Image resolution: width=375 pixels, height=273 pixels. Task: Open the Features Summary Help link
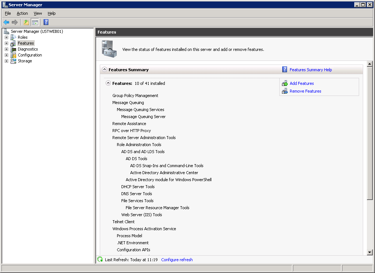(x=310, y=70)
